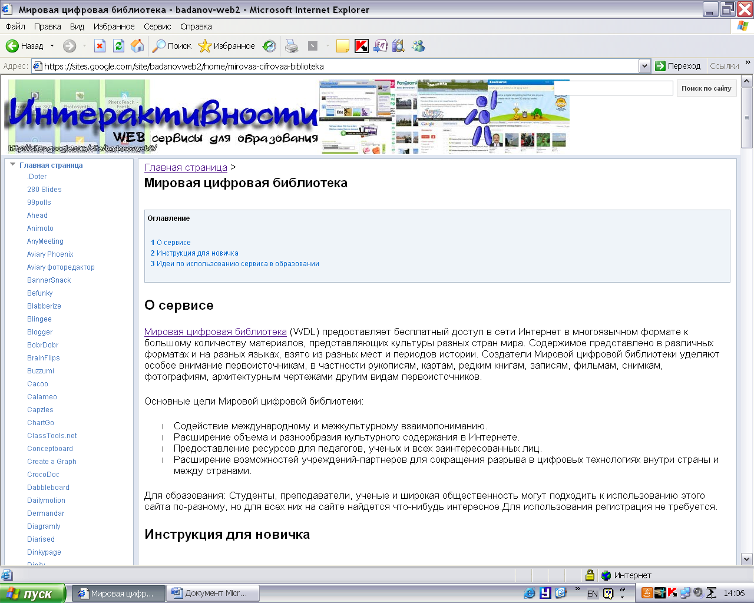
Task: Open the Сервис menu
Action: click(x=157, y=26)
